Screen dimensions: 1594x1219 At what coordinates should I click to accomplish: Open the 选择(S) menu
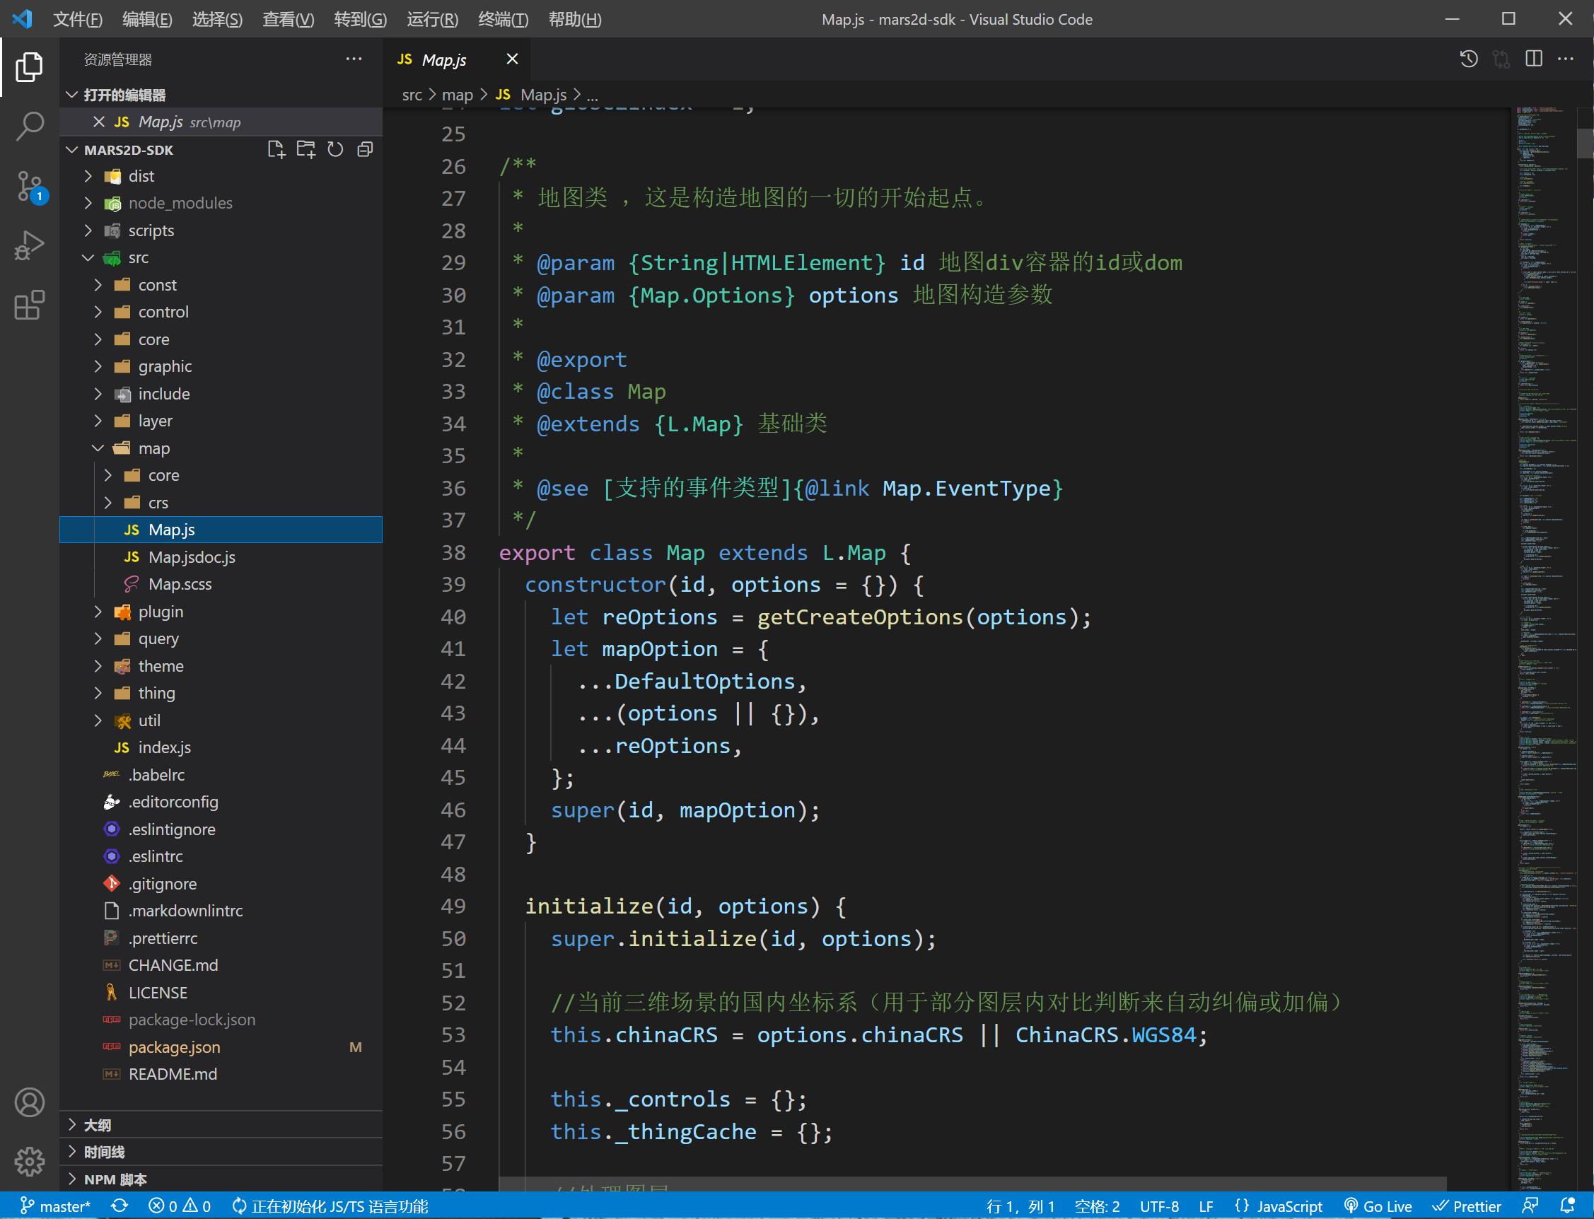click(x=217, y=20)
